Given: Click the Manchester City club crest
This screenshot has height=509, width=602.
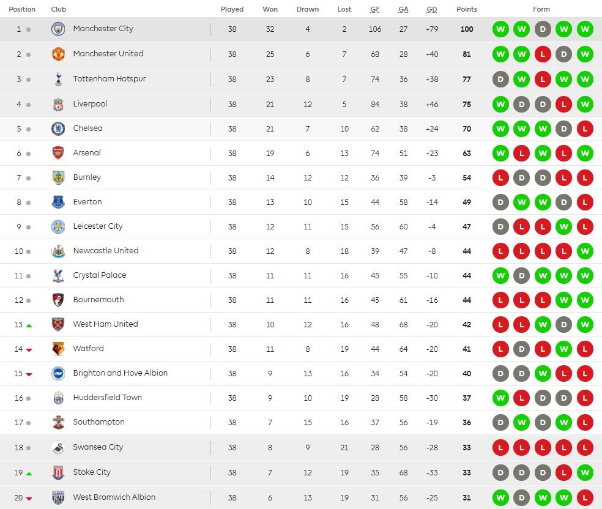Looking at the screenshot, I should click(58, 29).
